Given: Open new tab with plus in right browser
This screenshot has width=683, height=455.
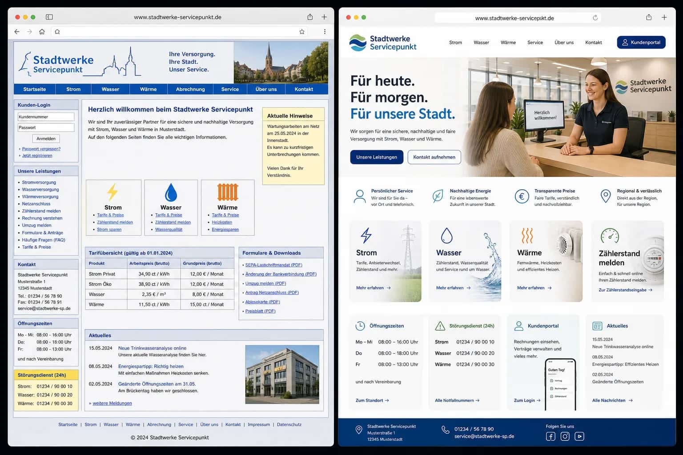Looking at the screenshot, I should click(664, 17).
